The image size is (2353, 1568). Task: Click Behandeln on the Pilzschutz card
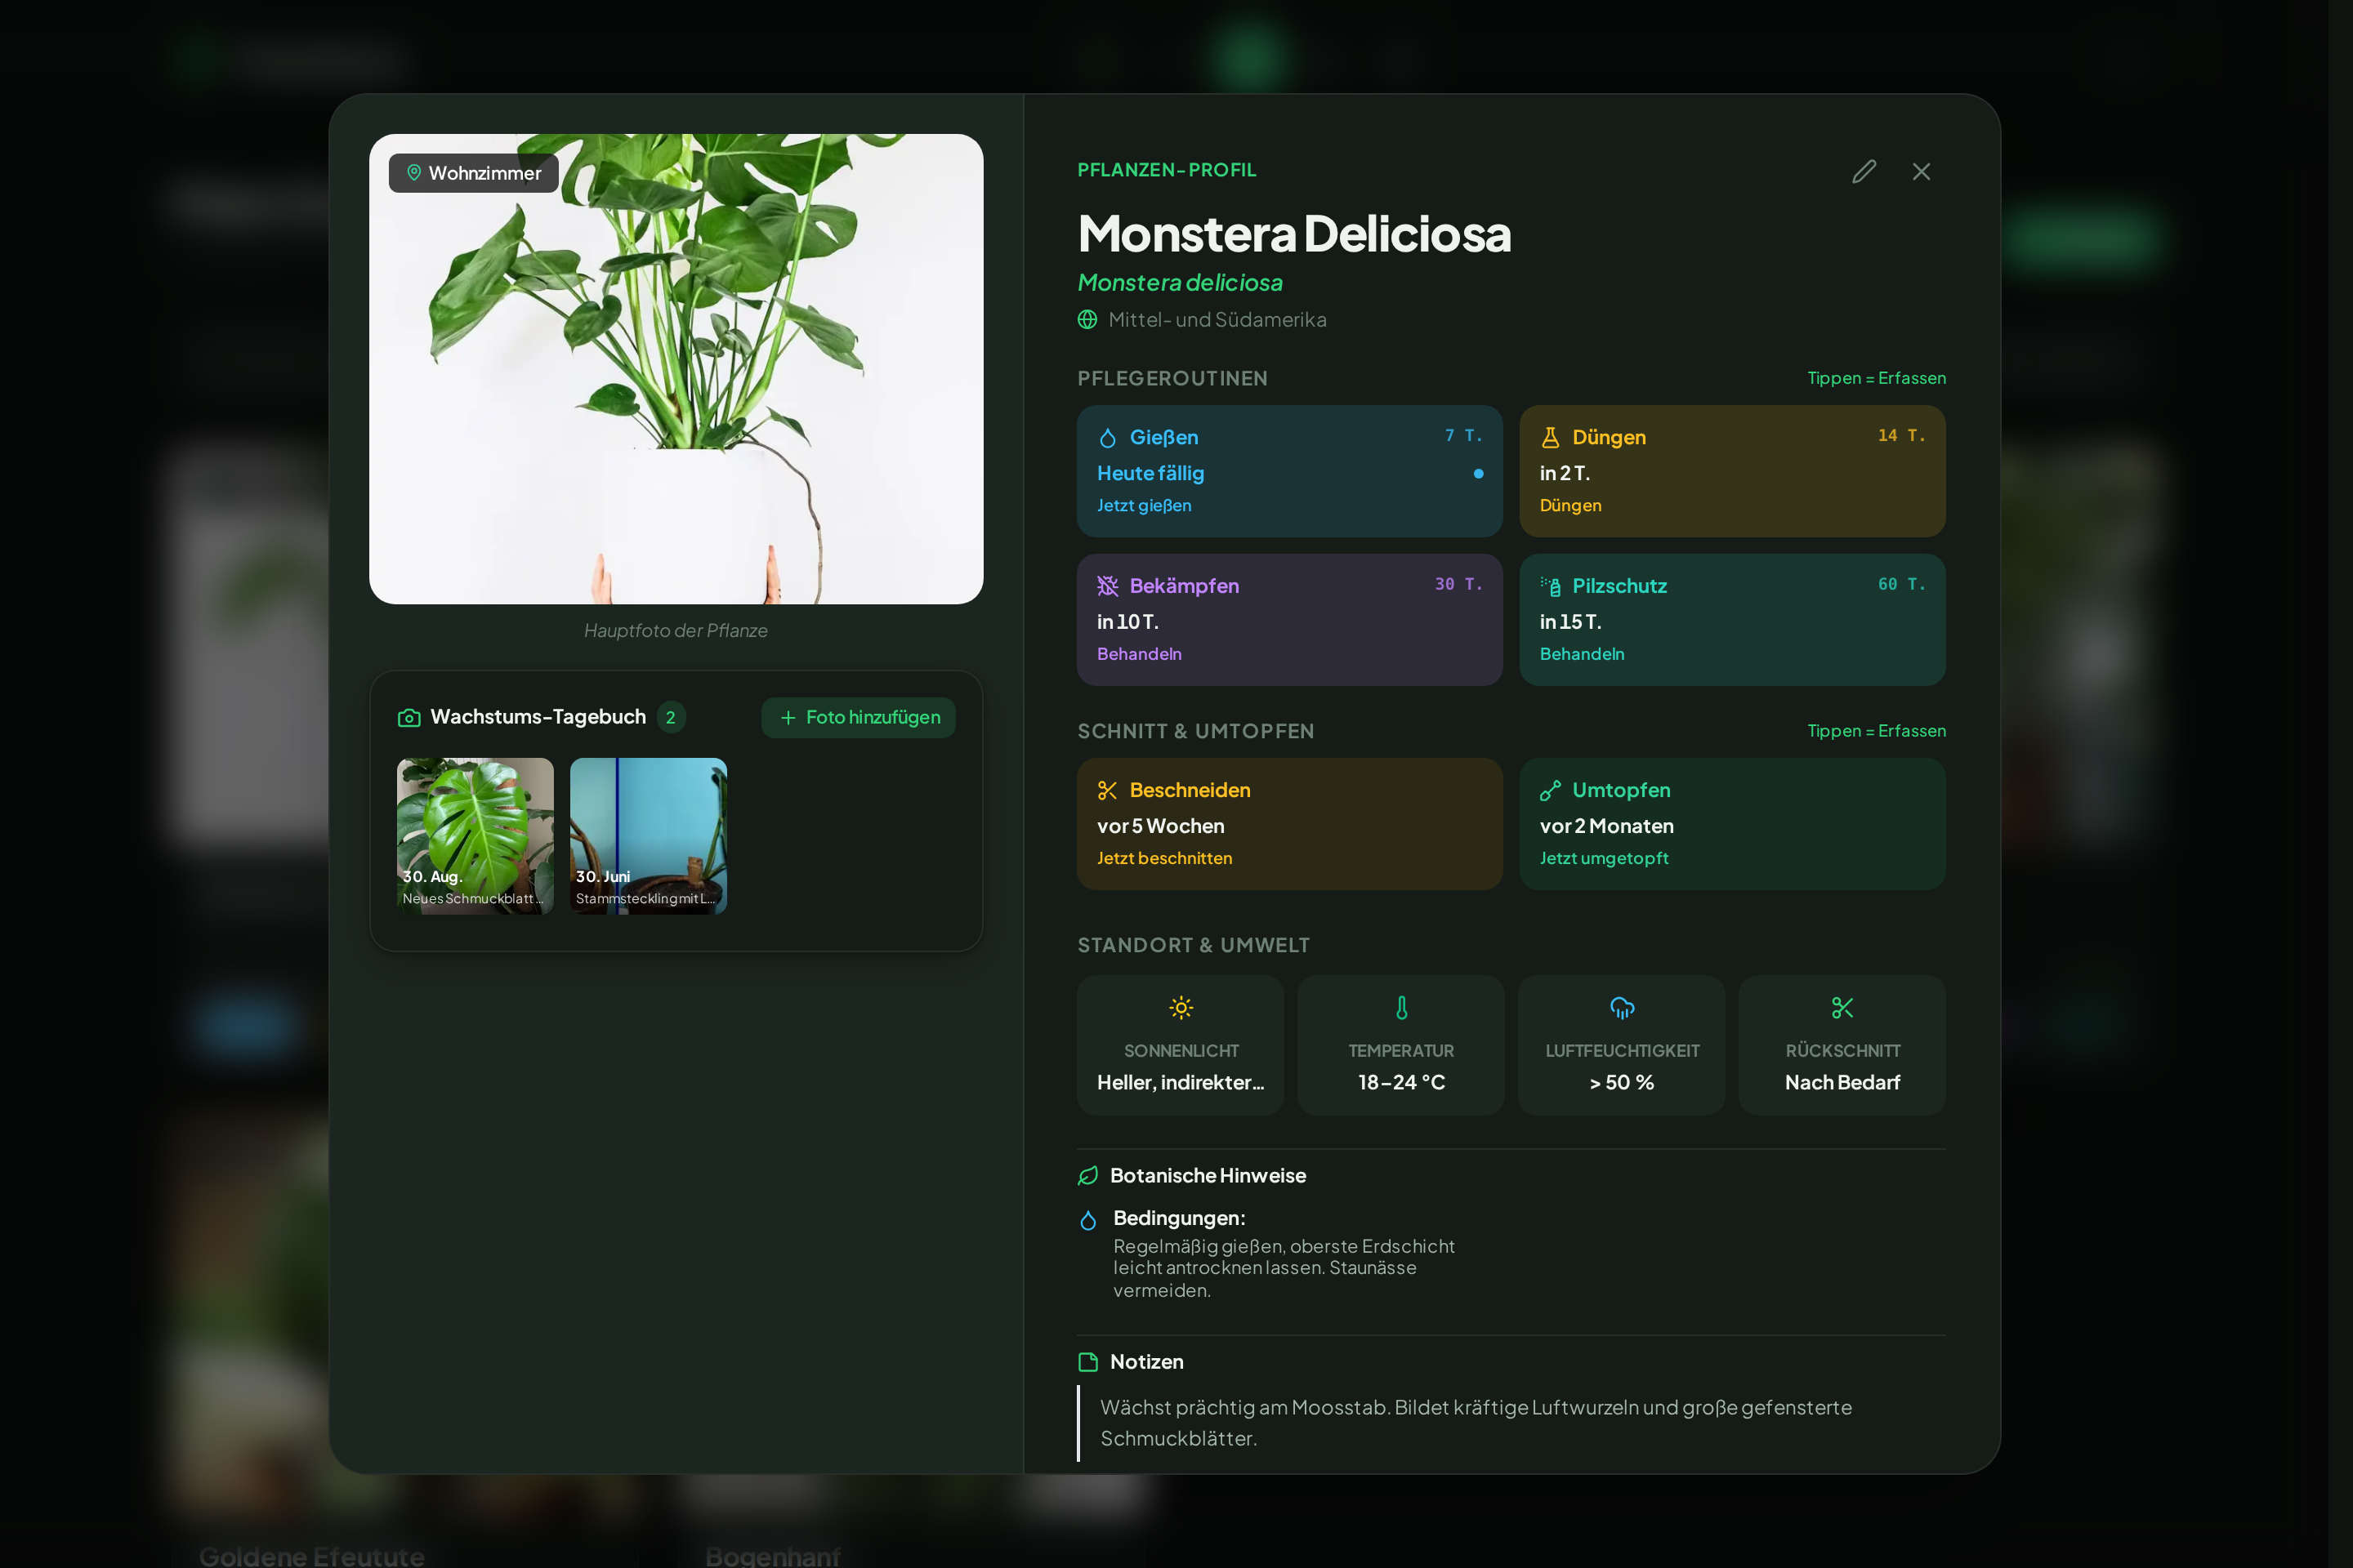[1582, 654]
